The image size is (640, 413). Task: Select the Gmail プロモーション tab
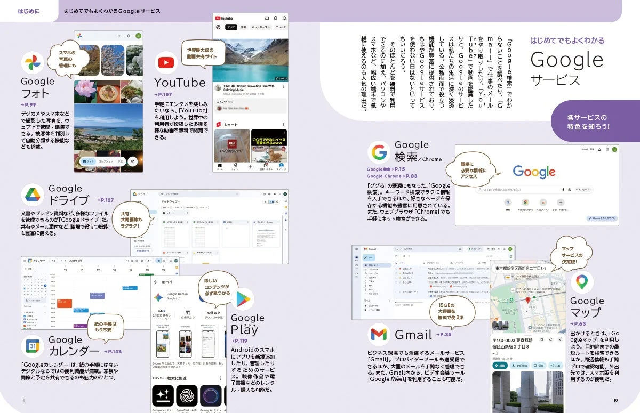click(431, 263)
